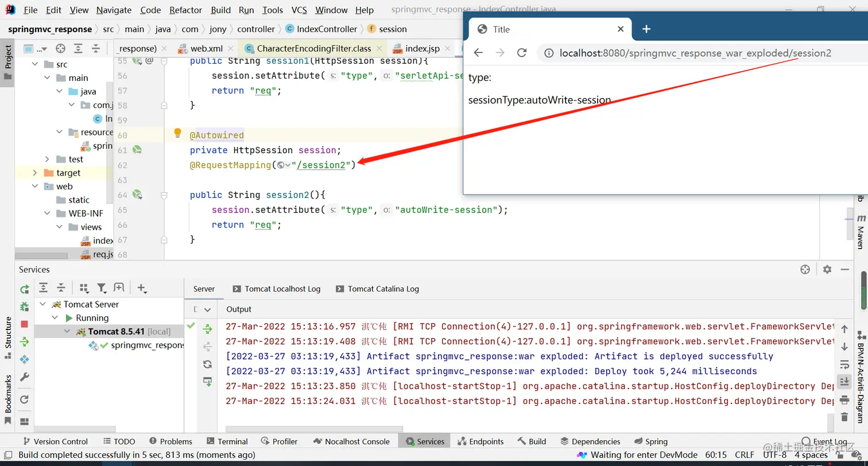Open the Version Control tool window

click(55, 441)
